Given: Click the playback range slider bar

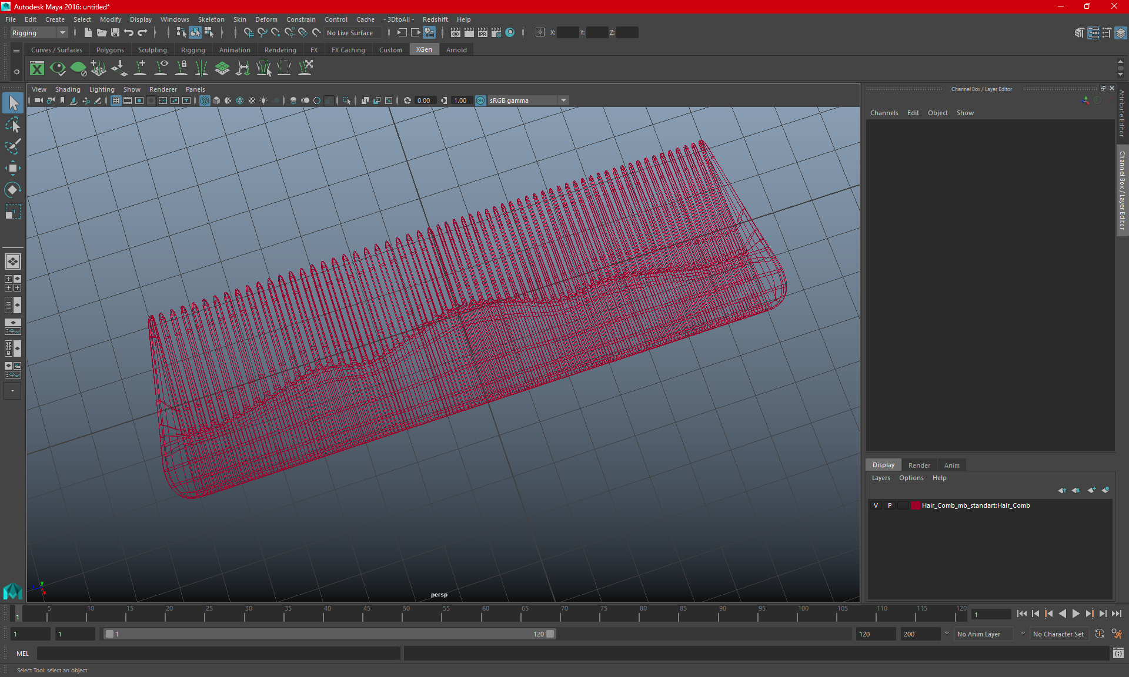Looking at the screenshot, I should pyautogui.click(x=329, y=634).
